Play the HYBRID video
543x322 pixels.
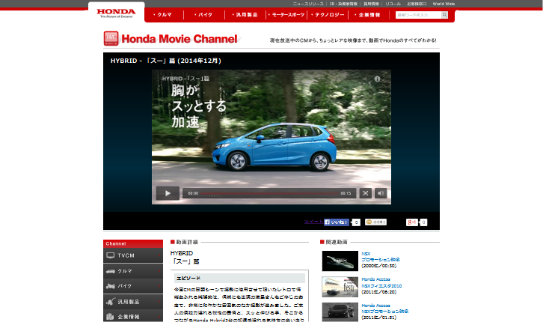pyautogui.click(x=167, y=193)
